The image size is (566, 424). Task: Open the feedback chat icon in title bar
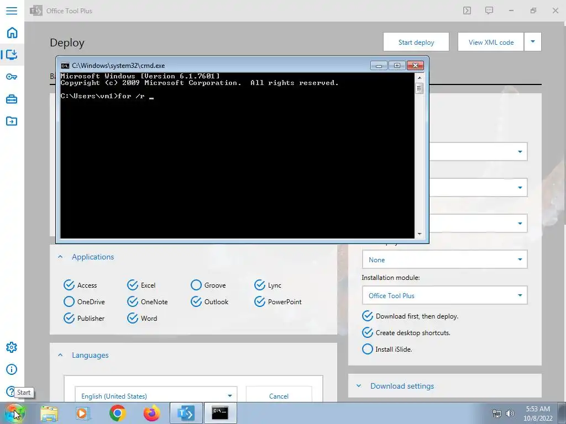[489, 10]
